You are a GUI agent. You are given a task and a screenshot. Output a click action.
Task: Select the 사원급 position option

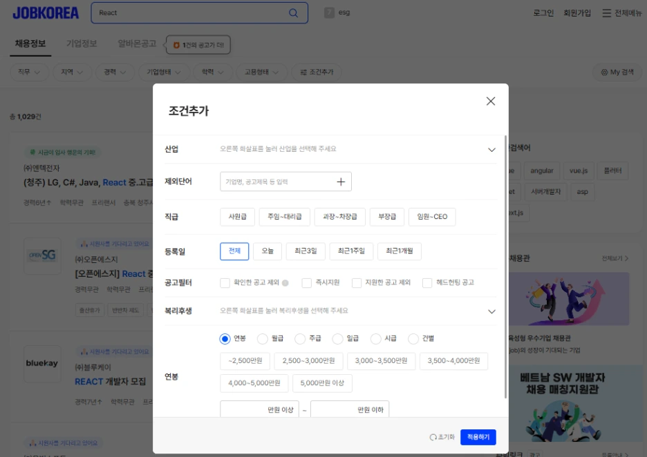237,217
